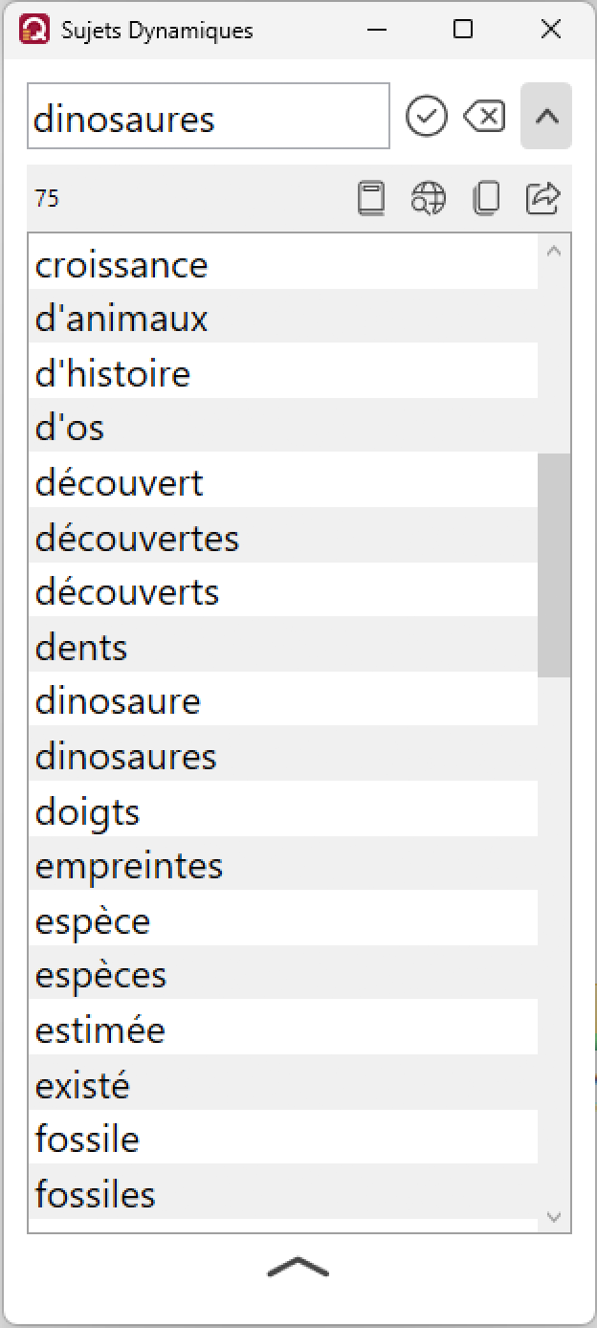Open the dictionary lookup icon

(372, 198)
